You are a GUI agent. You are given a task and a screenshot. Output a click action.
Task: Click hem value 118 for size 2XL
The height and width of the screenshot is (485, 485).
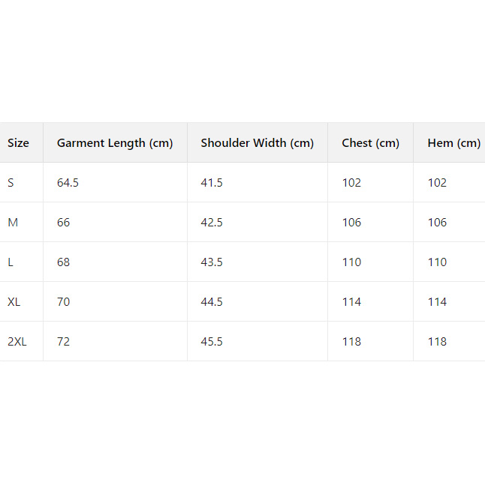tap(437, 342)
